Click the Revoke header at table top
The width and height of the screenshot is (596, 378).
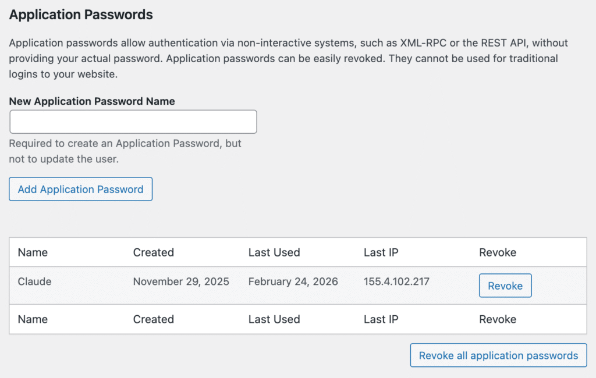pos(497,252)
